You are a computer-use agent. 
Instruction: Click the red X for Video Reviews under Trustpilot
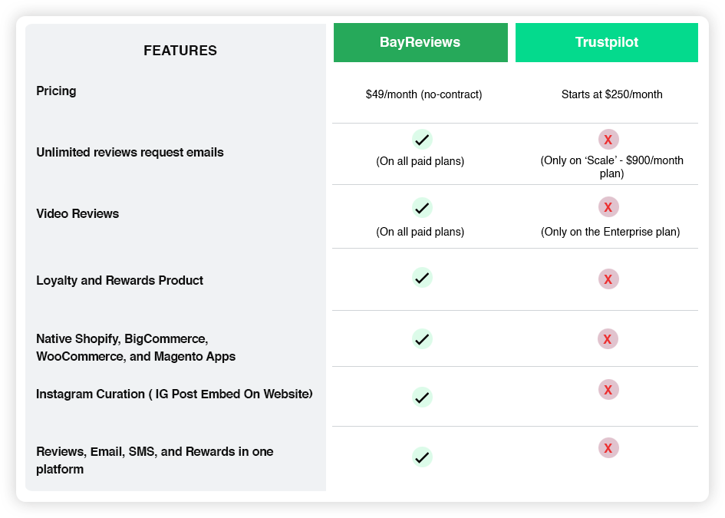608,207
